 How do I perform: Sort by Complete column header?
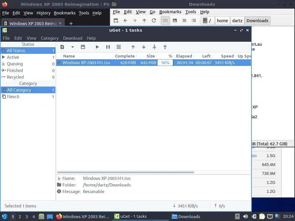click(x=125, y=56)
